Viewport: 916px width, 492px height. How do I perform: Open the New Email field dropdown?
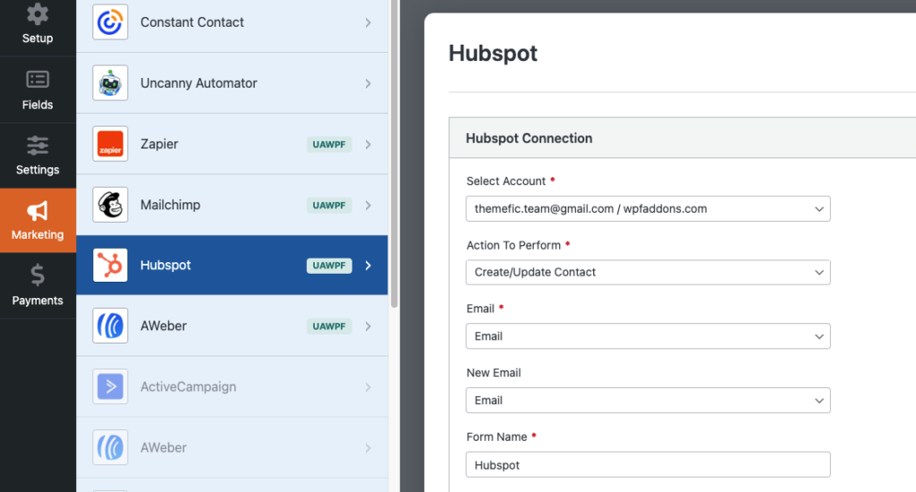[648, 400]
